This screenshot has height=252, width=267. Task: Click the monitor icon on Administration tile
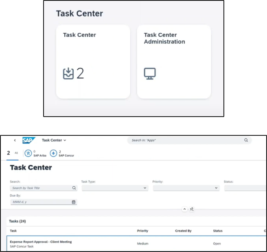(150, 73)
